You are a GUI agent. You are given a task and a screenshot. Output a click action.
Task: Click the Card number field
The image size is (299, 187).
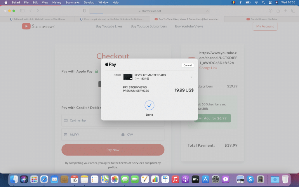click(x=113, y=120)
